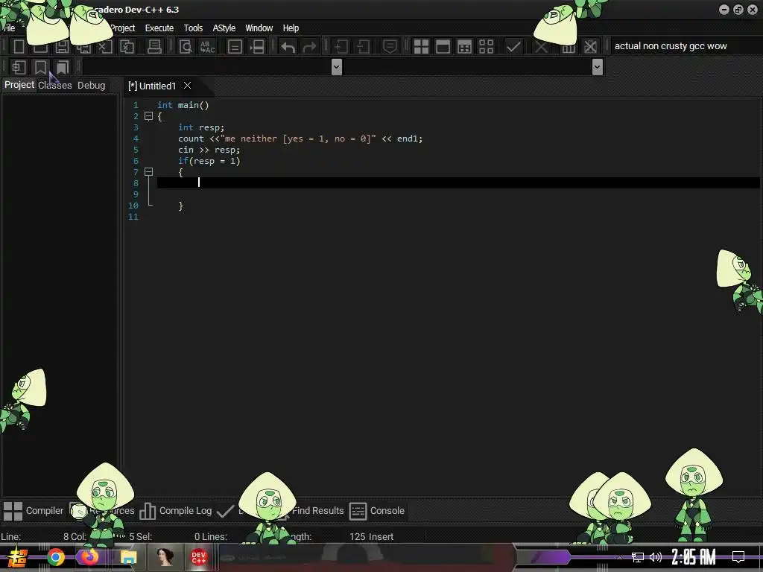763x572 pixels.
Task: Open the Console bottom tab
Action: 377,511
